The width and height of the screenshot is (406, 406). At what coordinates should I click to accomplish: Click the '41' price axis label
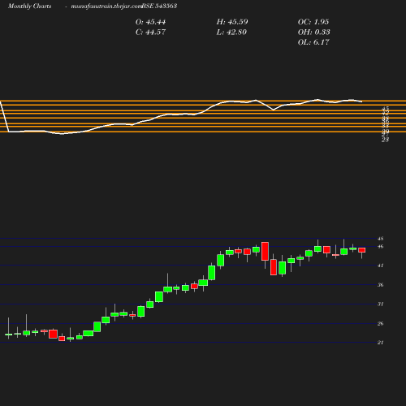[x=381, y=266]
